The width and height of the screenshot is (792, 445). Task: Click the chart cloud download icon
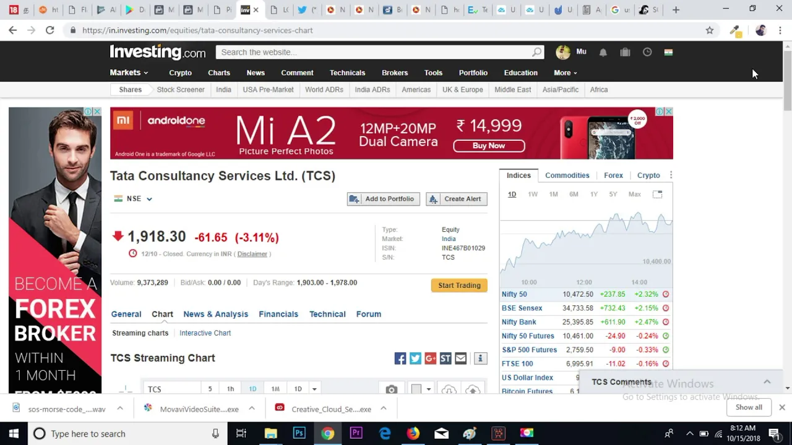449,390
